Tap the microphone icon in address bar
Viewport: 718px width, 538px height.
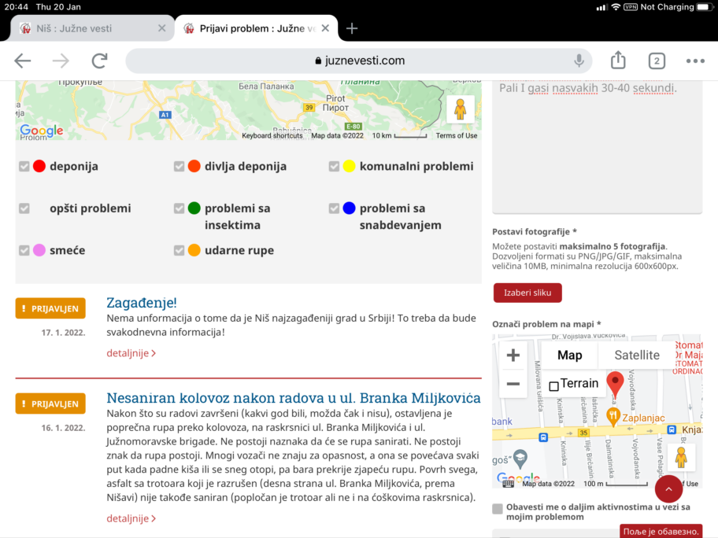click(579, 61)
